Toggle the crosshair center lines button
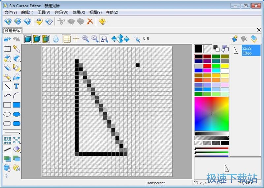Image resolution: width=264 pixels, height=188 pixels. (76, 39)
